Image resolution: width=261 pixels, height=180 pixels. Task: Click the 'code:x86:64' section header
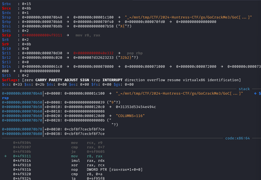pos(237,138)
